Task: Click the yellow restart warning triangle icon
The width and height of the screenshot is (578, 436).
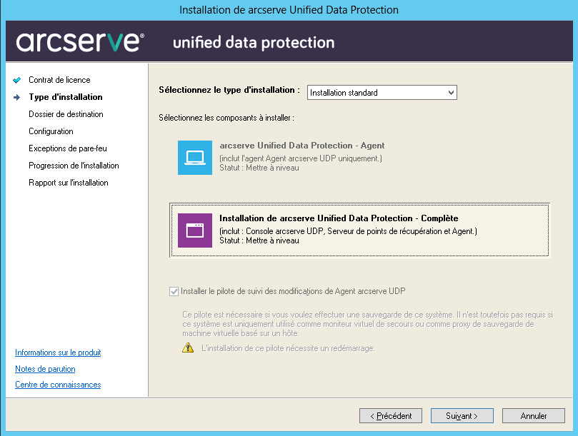Action: coord(188,348)
